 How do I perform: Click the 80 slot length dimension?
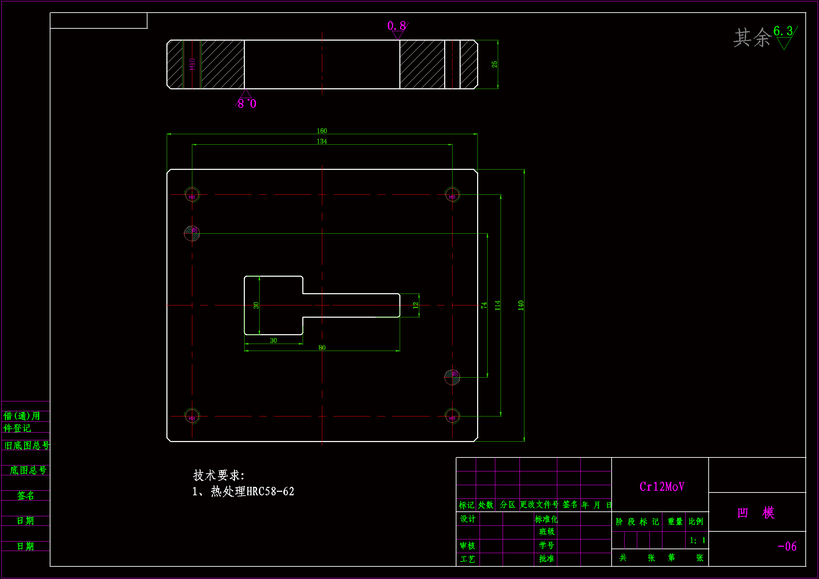(x=322, y=347)
